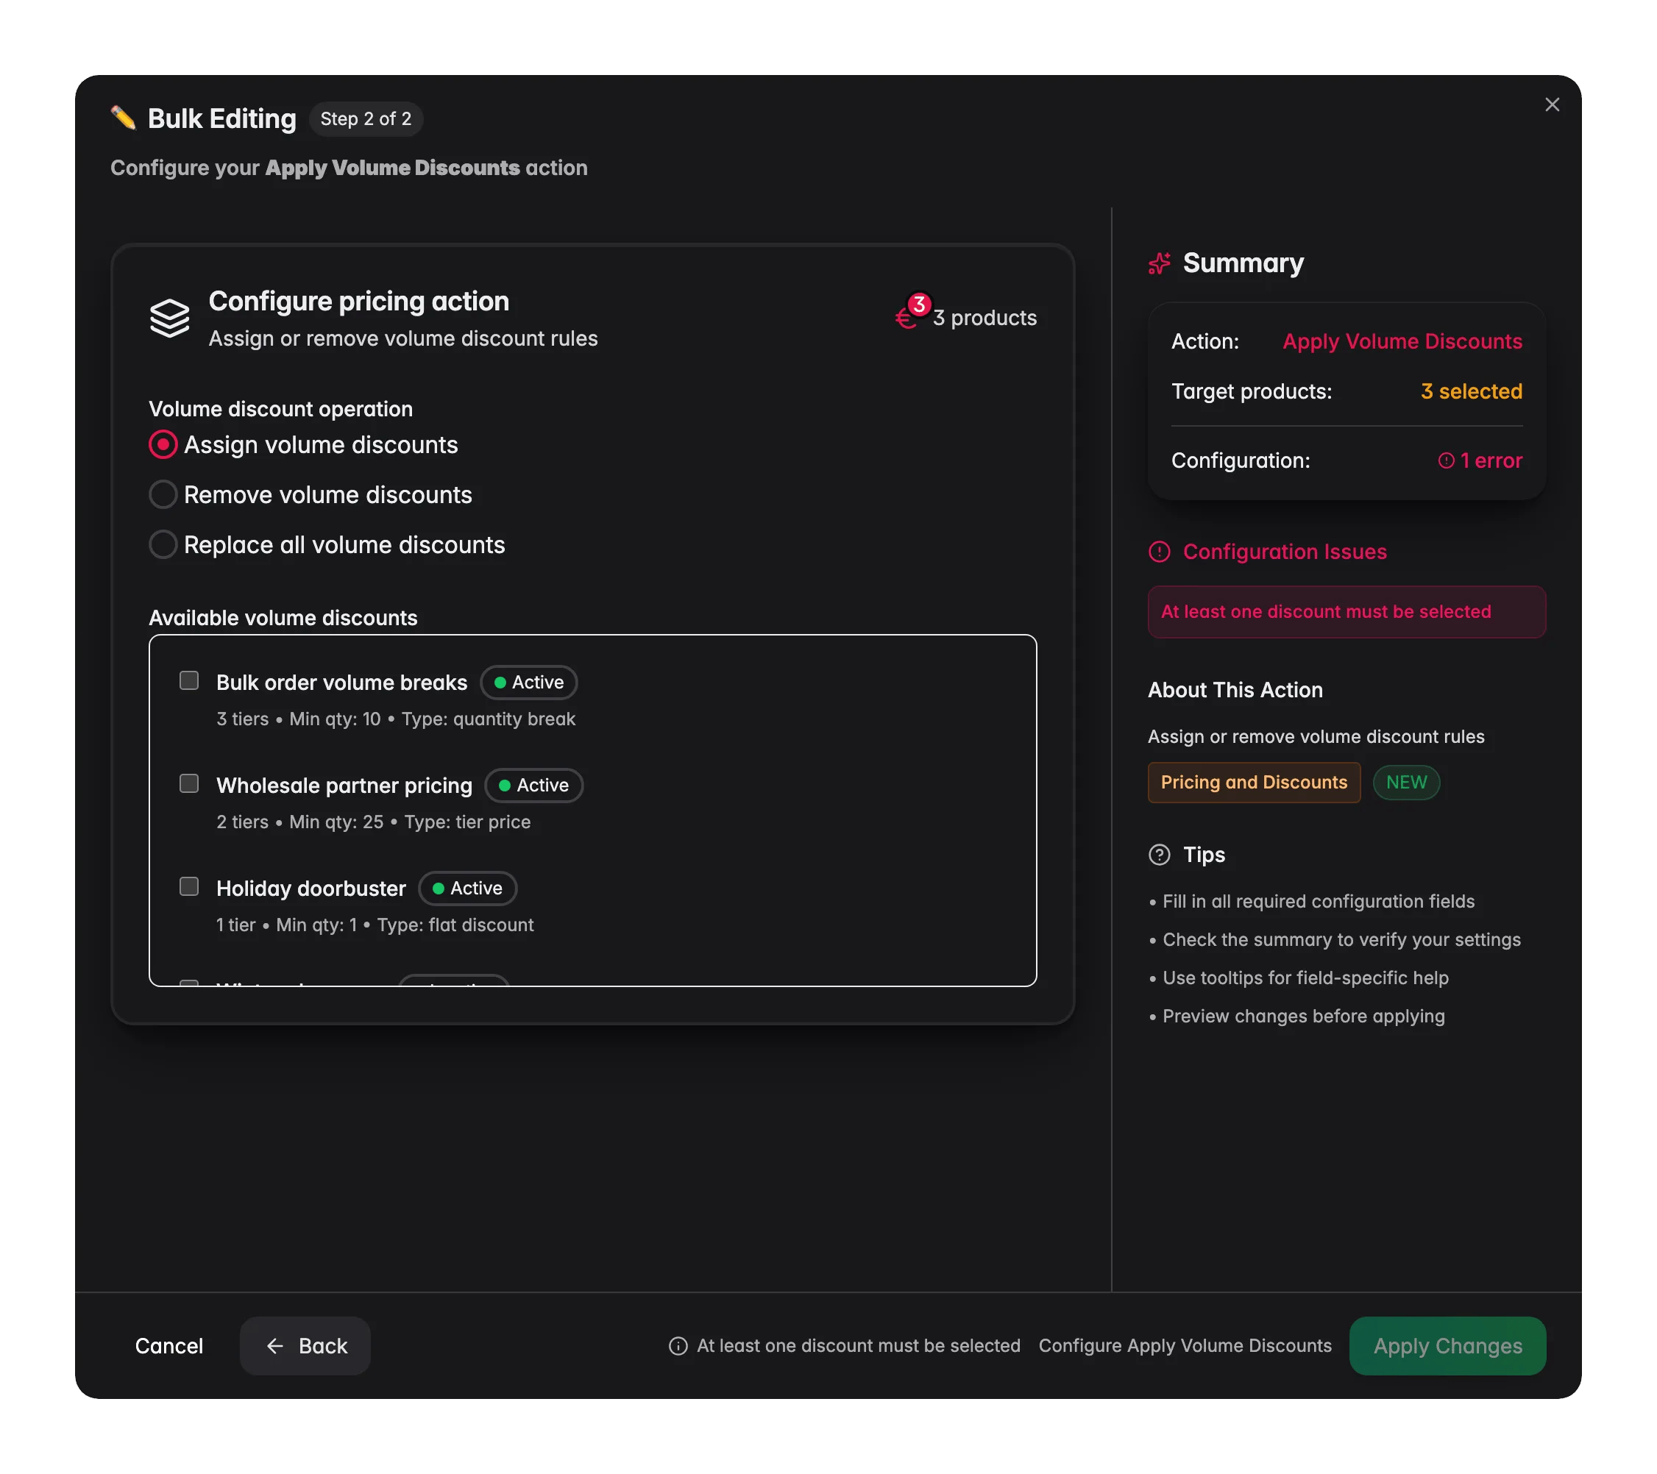Select Assign volume discounts radio option

point(163,445)
